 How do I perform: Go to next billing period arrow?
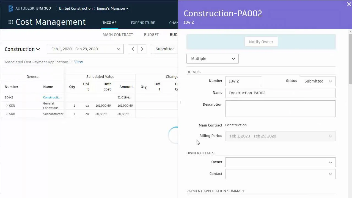pyautogui.click(x=142, y=49)
